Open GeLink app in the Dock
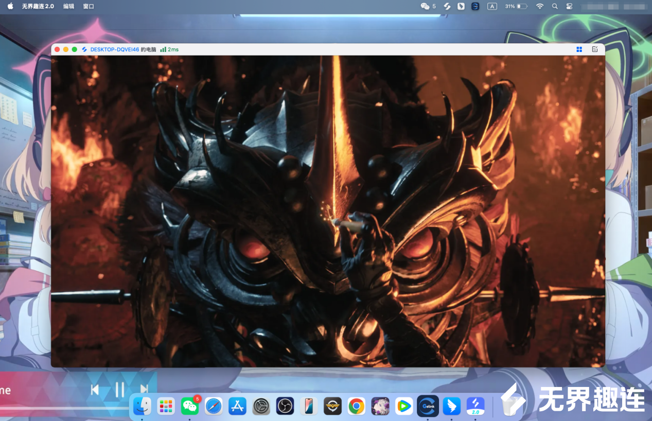The width and height of the screenshot is (652, 421). [428, 406]
